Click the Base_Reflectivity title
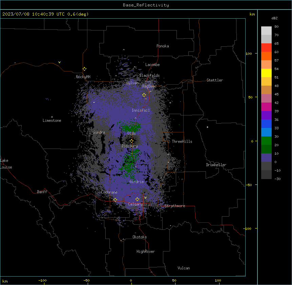Image resolution: width=292 pixels, height=285 pixels. pos(146,5)
